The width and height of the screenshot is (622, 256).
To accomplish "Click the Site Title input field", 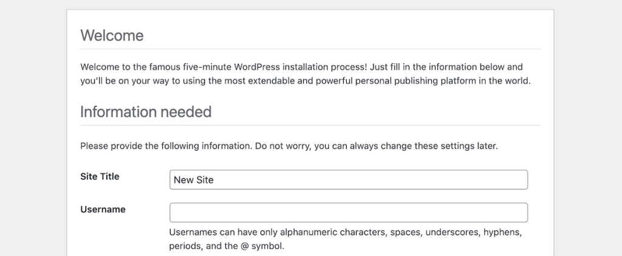I will [348, 180].
